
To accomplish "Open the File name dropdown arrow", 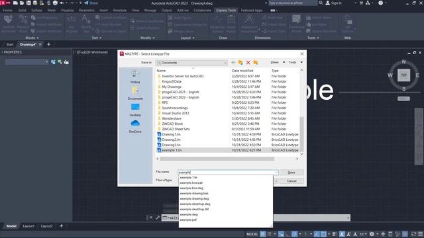I will pos(276,173).
